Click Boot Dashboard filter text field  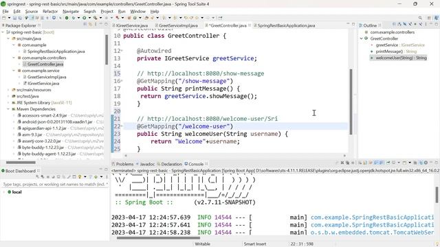[55, 185]
